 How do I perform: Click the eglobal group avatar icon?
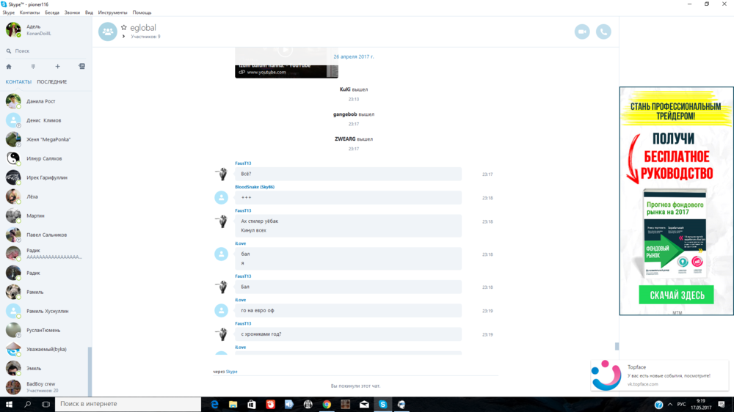[x=108, y=32]
